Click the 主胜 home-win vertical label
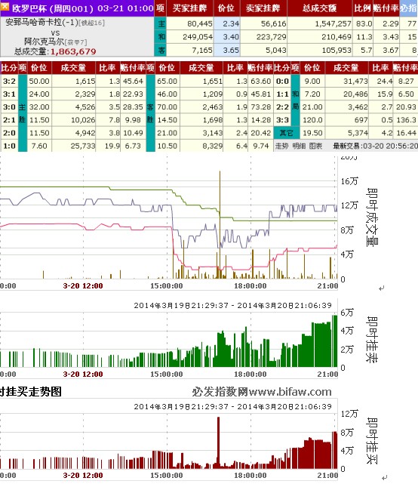The height and width of the screenshot is (484, 418). point(22,113)
